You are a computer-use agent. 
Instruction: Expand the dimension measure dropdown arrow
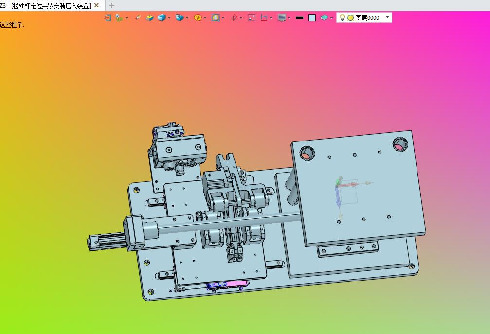click(x=271, y=18)
